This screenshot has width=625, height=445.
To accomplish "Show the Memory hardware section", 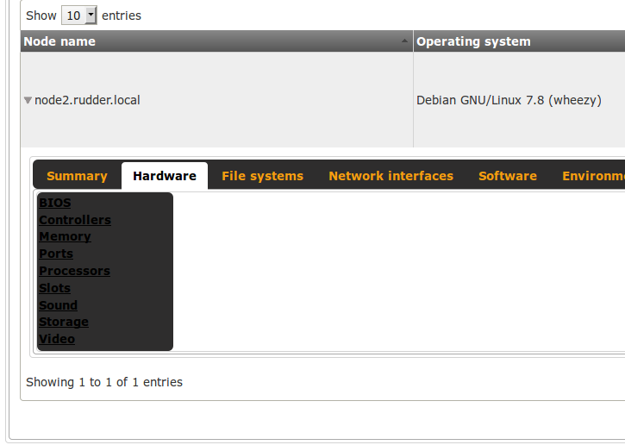I will point(65,236).
